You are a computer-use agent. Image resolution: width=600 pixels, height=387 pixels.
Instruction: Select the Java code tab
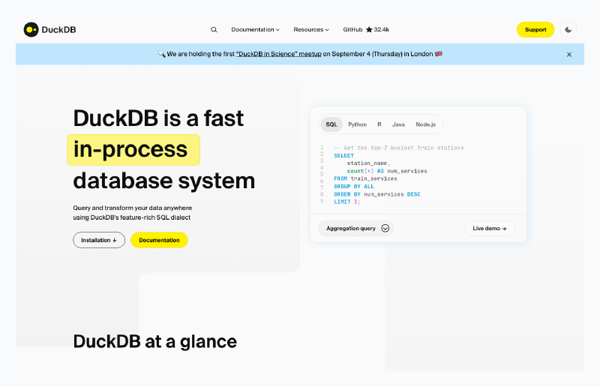(398, 124)
